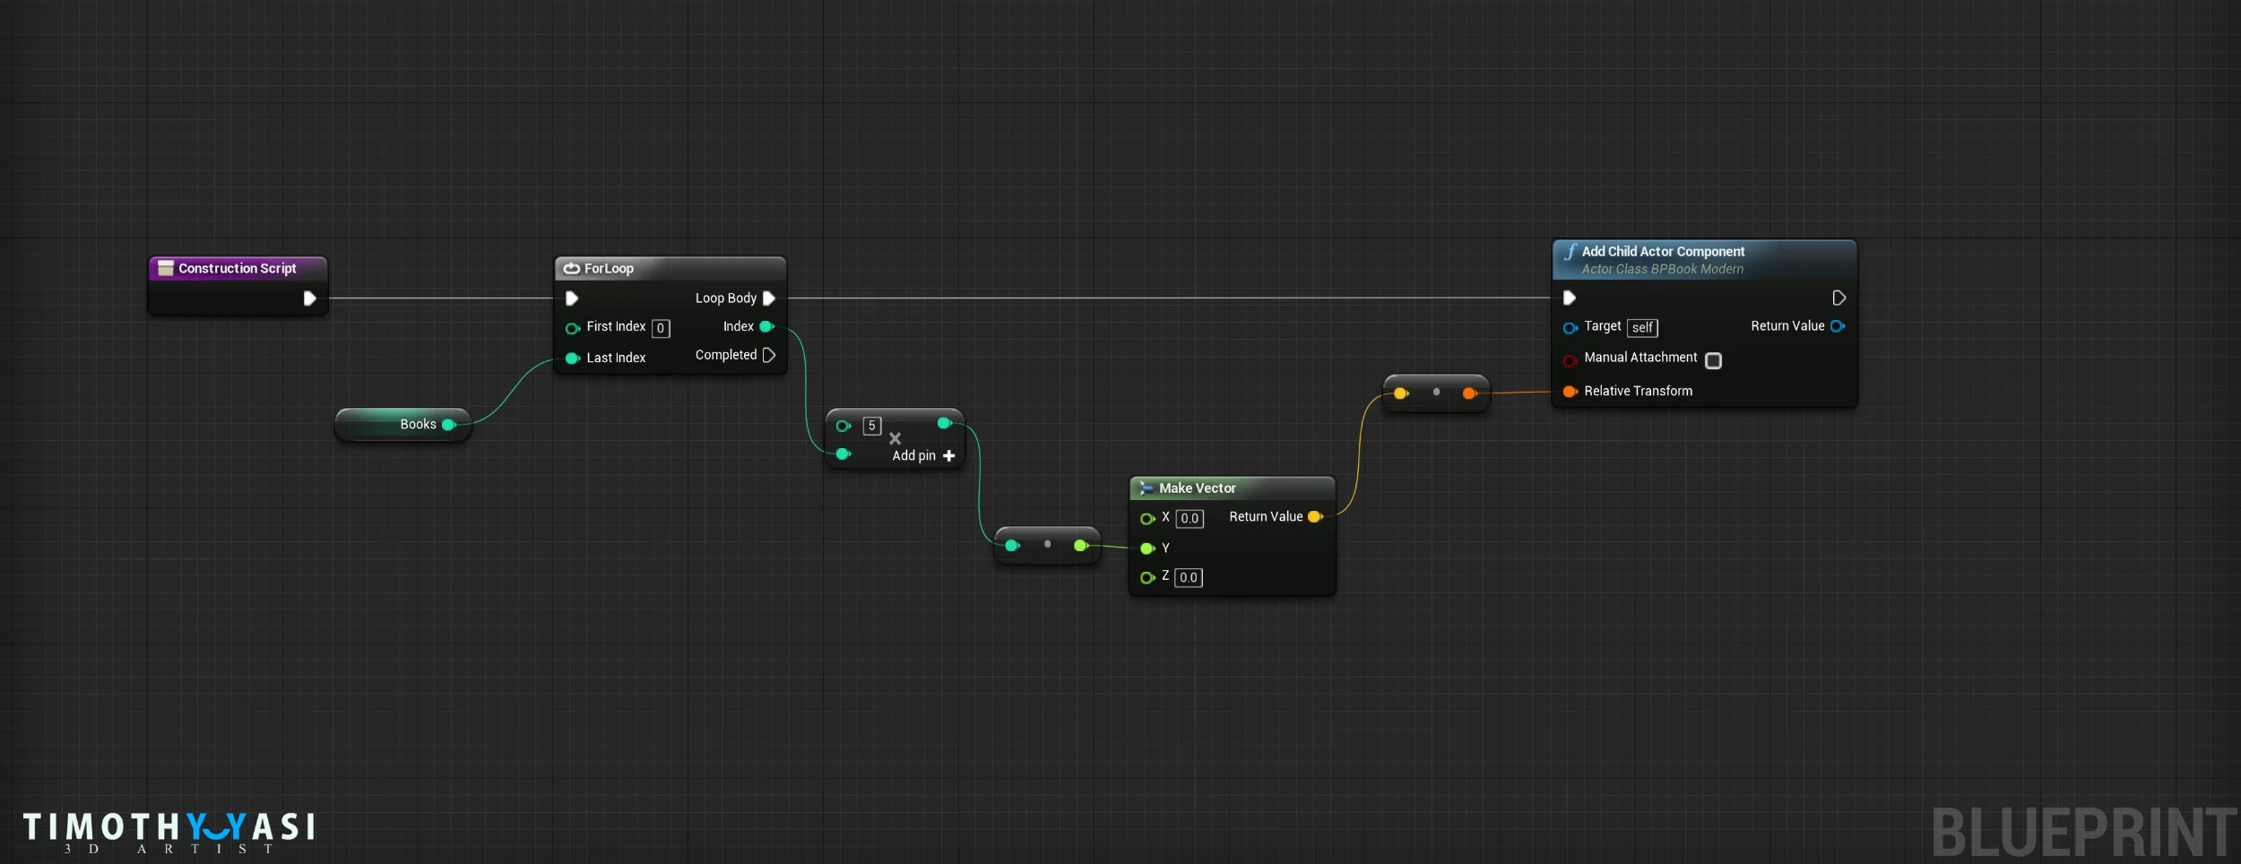Click the Target self value box
The width and height of the screenshot is (2241, 864).
coord(1642,328)
